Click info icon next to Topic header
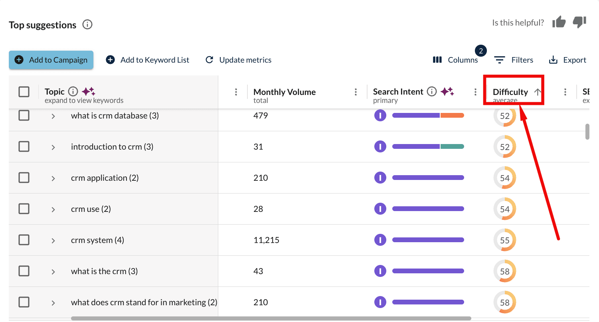This screenshot has height=322, width=599. pyautogui.click(x=73, y=91)
